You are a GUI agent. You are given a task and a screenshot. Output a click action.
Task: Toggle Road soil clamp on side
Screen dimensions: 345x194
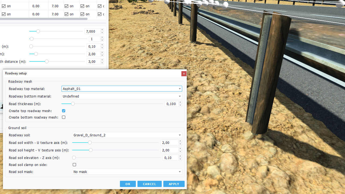point(74,165)
